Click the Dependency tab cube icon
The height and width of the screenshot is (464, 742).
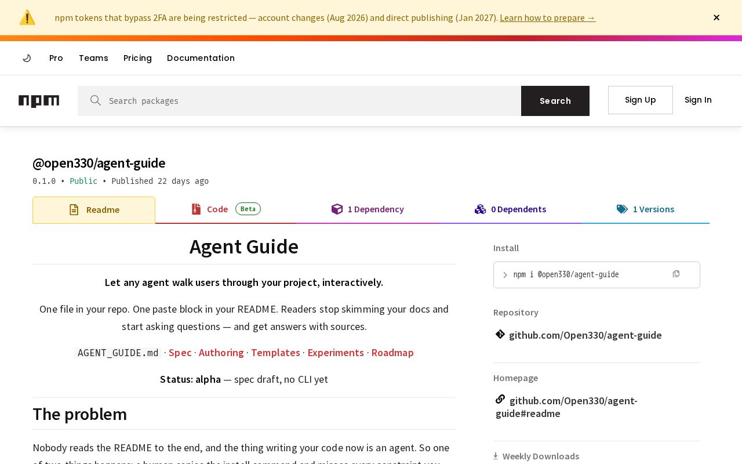tap(337, 209)
